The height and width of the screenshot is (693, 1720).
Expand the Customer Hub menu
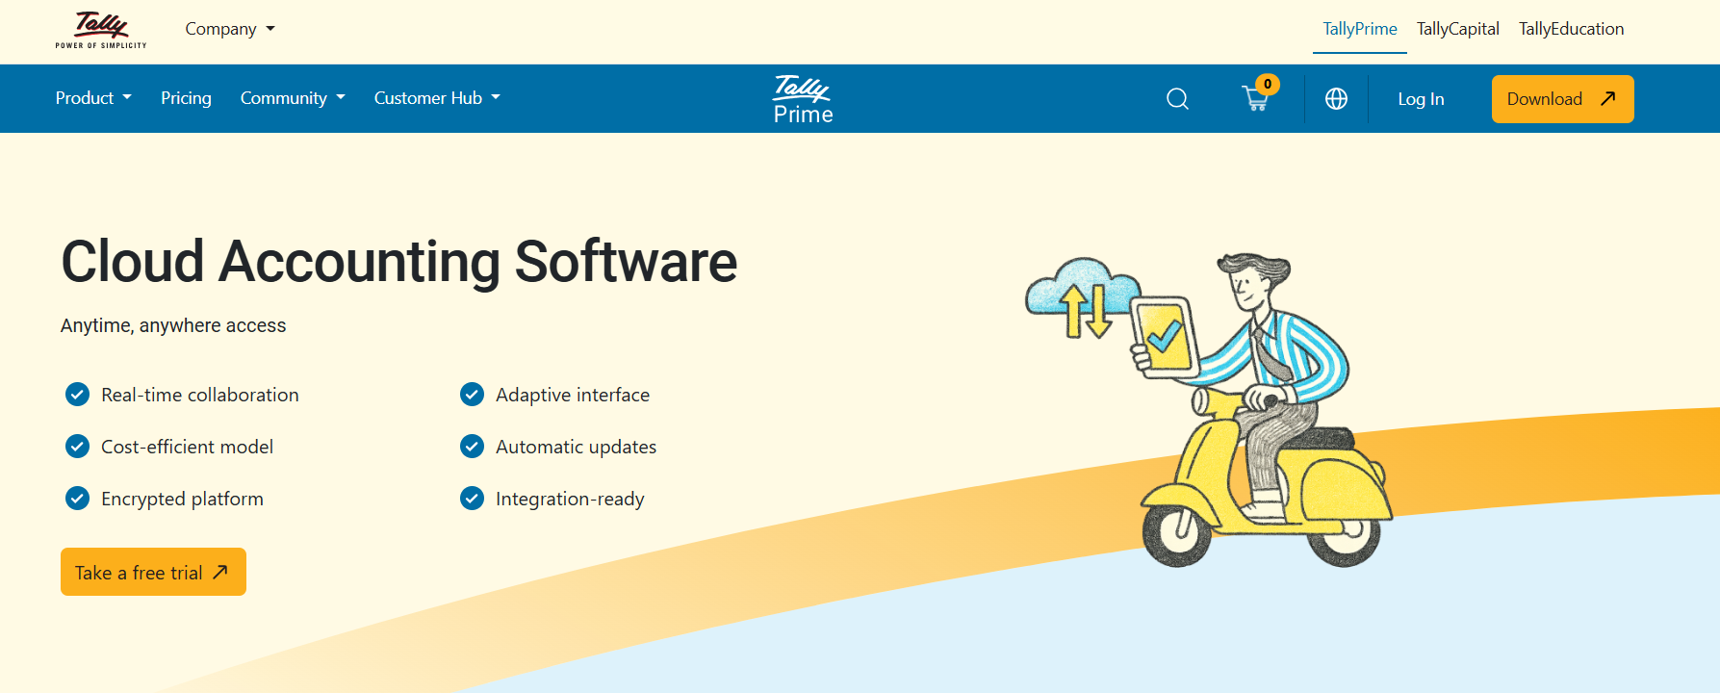(437, 98)
